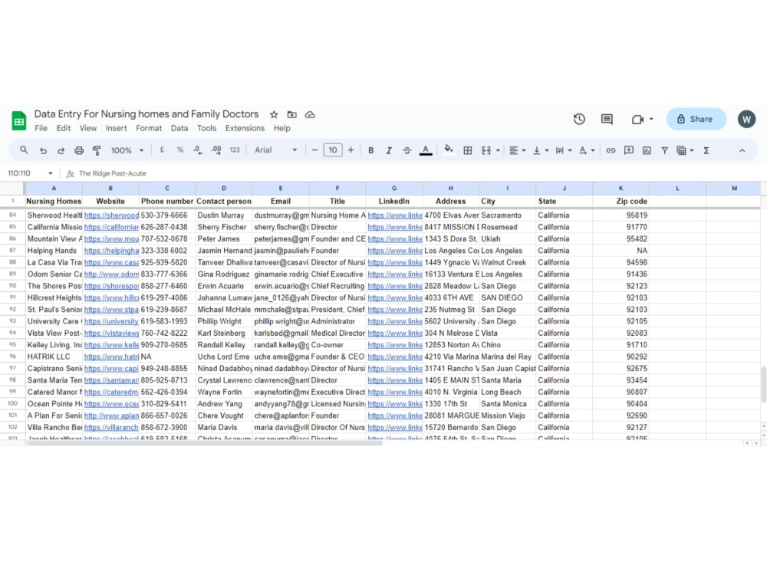The height and width of the screenshot is (575, 767).
Task: Open the View menu
Action: pos(88,128)
